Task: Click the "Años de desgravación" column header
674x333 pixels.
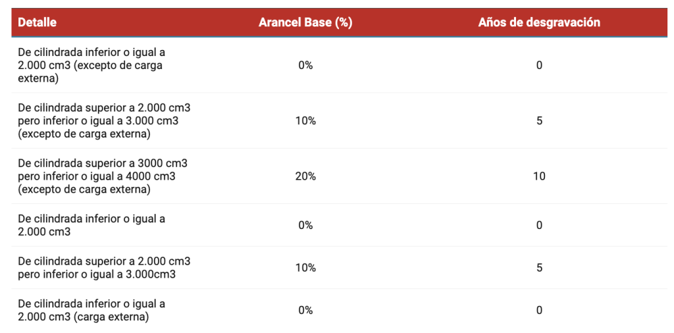Action: 539,22
